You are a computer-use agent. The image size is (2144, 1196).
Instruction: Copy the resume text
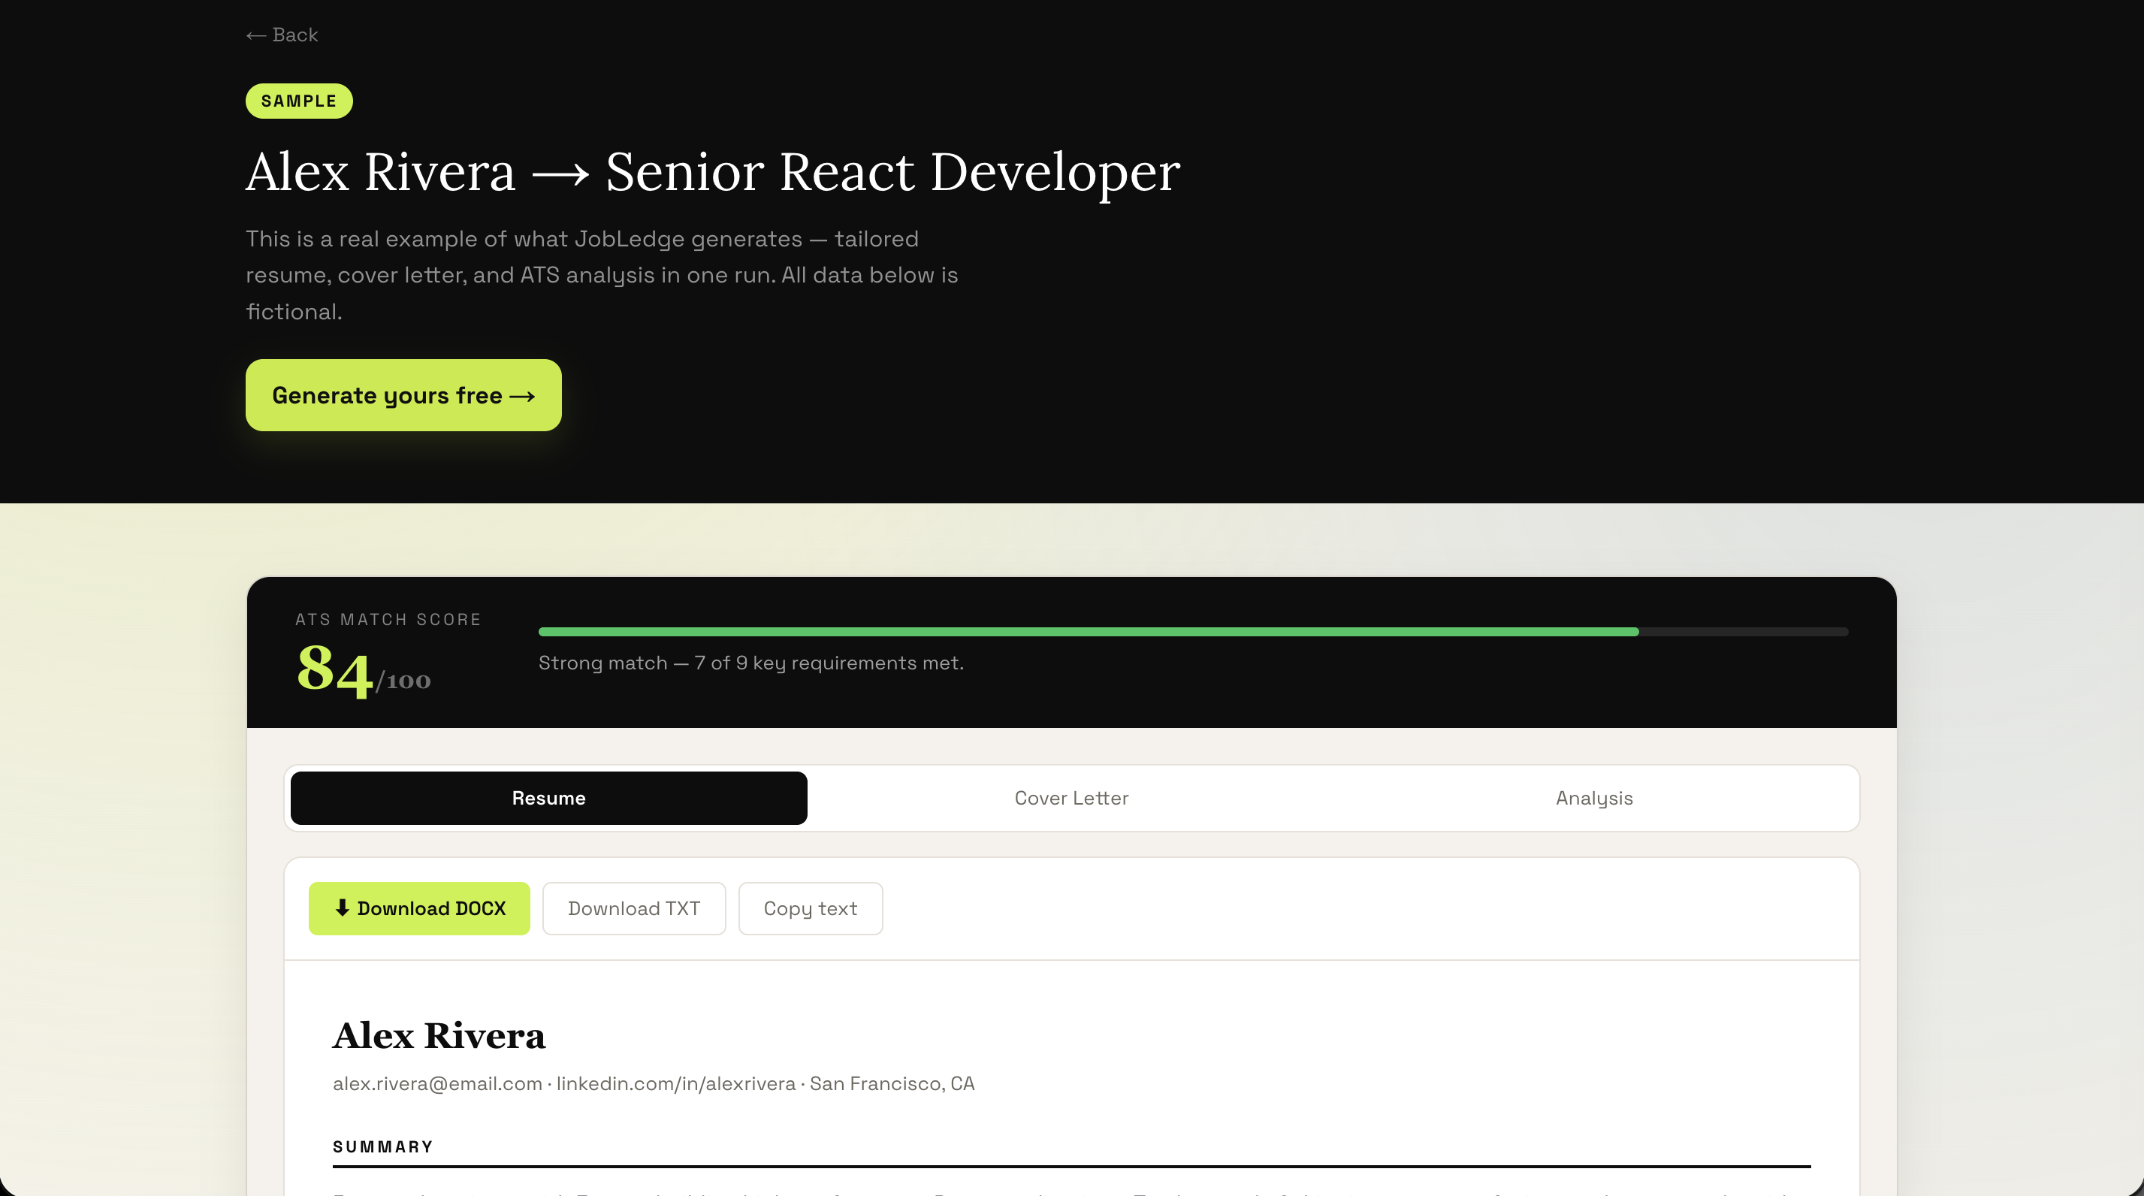coord(810,909)
